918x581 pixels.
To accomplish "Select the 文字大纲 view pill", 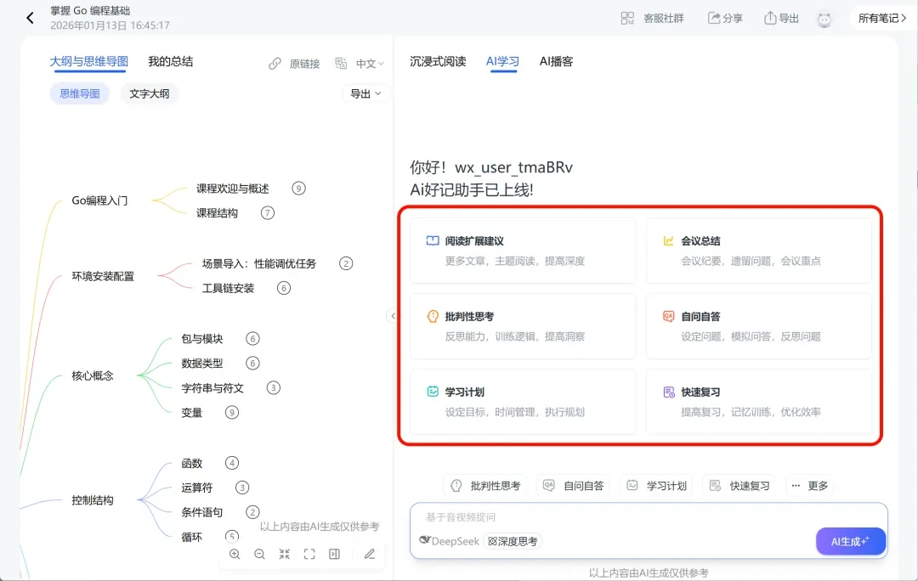I will tap(150, 93).
